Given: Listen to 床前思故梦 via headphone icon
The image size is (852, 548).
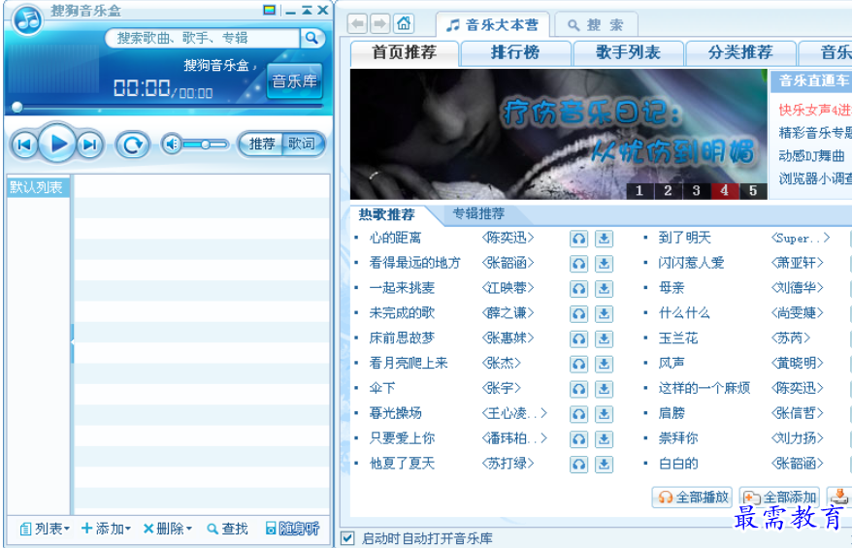Looking at the screenshot, I should pos(579,339).
